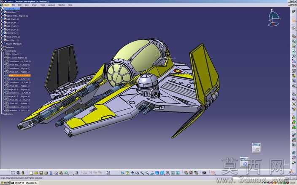297x185 pixels.
Task: Click the Fit All In icon
Action: click(127, 173)
